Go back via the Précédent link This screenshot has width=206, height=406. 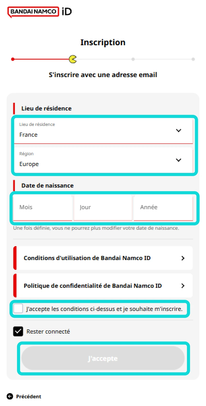pos(28,396)
